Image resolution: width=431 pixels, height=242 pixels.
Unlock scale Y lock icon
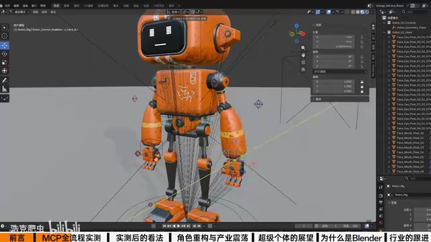tap(362, 87)
